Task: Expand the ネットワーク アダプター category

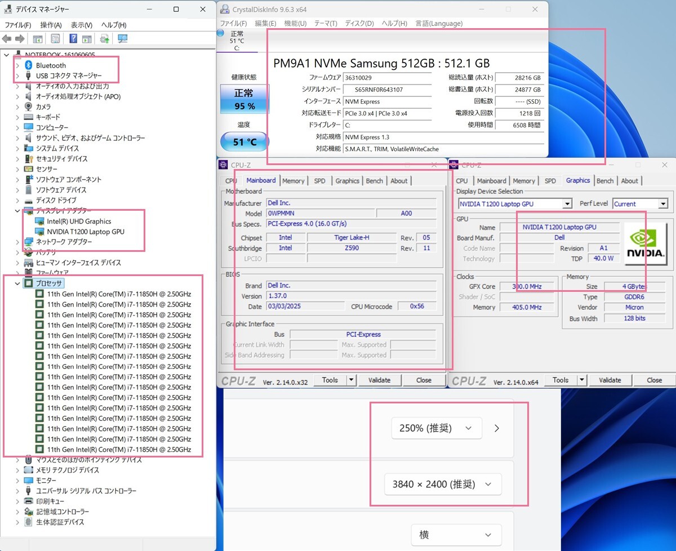Action: 17,242
